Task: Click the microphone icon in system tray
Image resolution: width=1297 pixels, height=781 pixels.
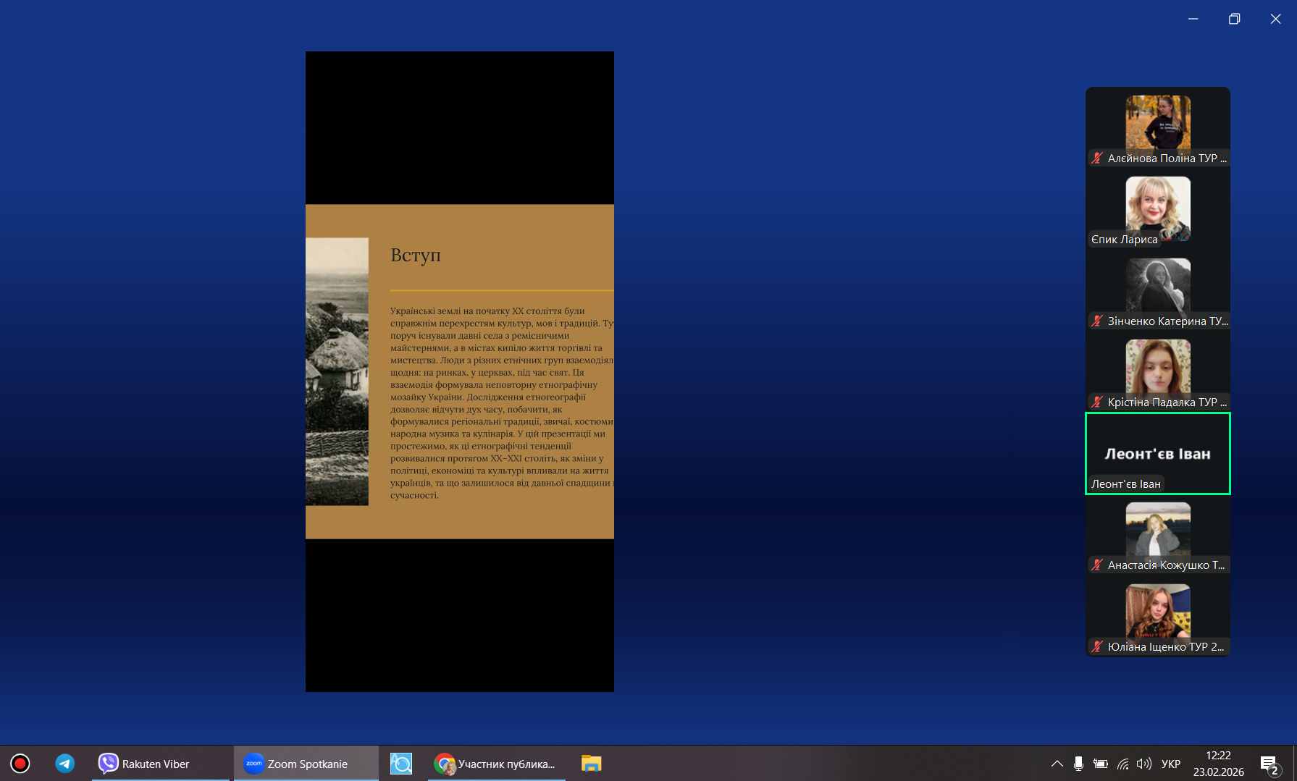Action: tap(1078, 764)
